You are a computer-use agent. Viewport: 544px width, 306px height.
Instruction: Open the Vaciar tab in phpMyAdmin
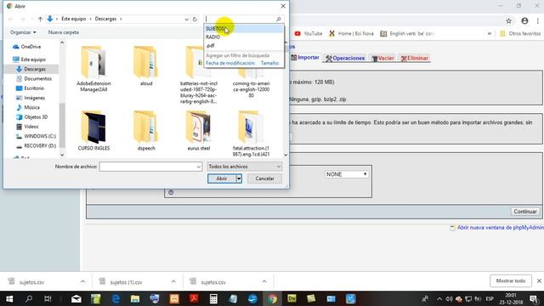pos(382,59)
